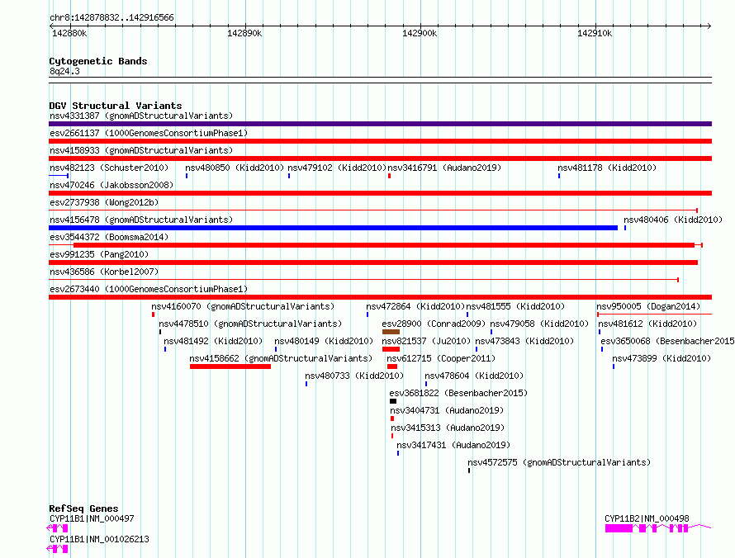
Task: Click nsv479058 Kidd2010 variant label
Action: (x=539, y=324)
